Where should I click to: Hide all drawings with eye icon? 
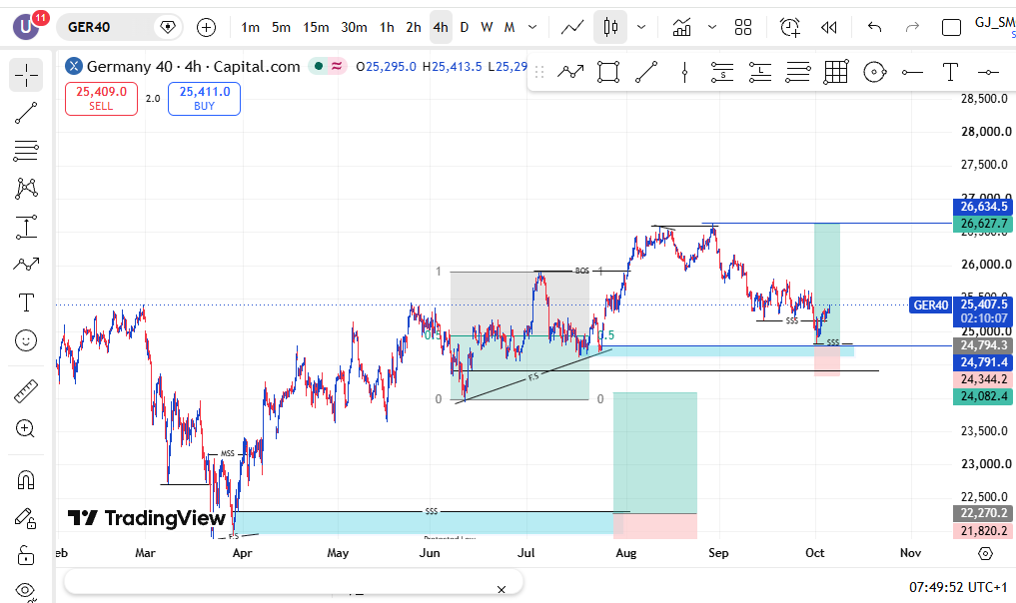tap(26, 590)
